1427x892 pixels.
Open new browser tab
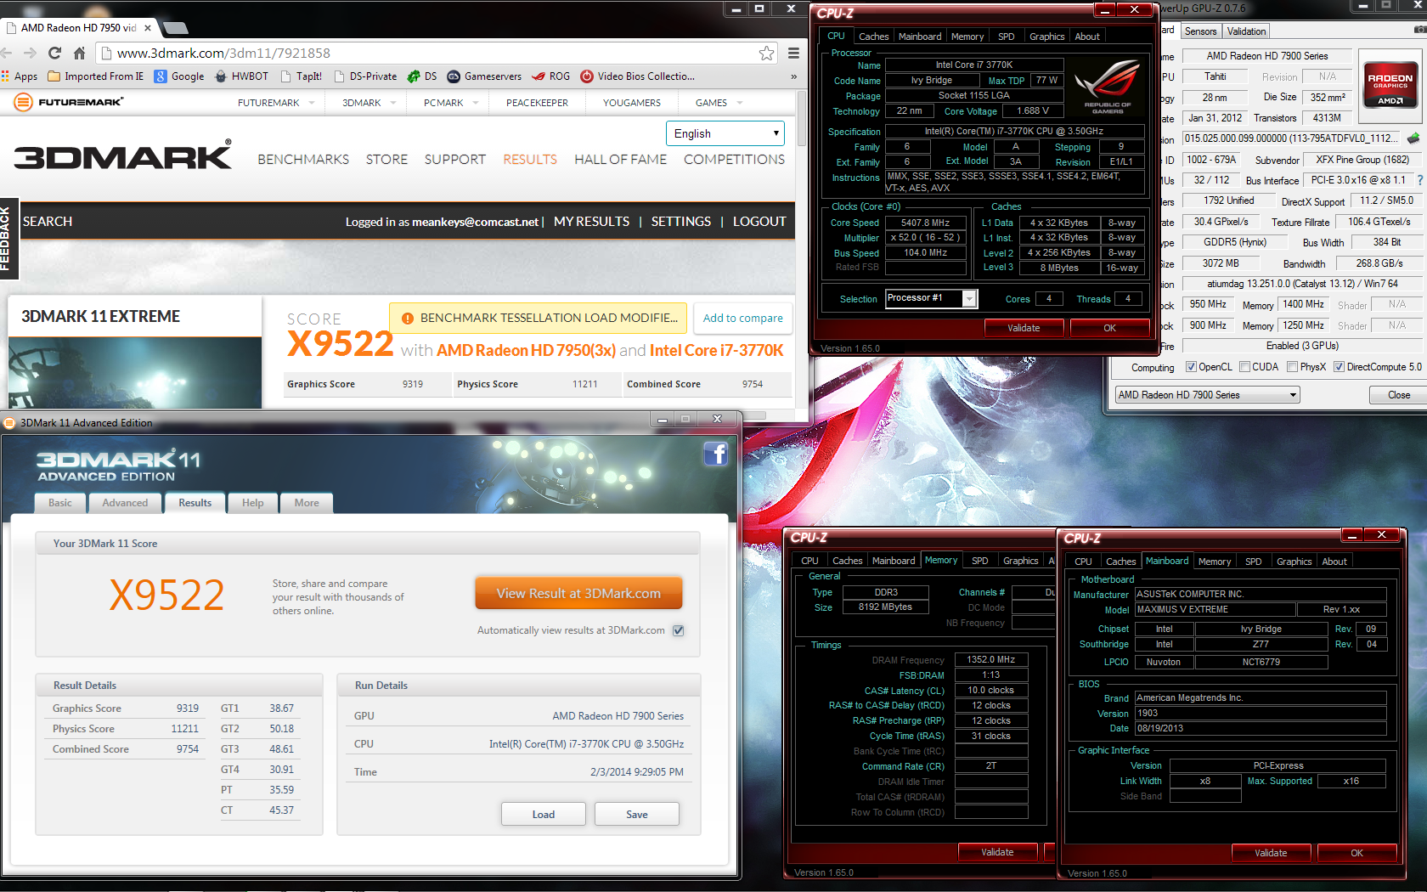pyautogui.click(x=175, y=28)
